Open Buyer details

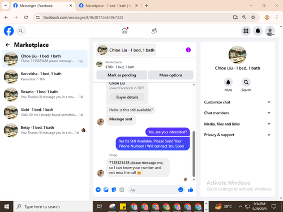[127, 97]
